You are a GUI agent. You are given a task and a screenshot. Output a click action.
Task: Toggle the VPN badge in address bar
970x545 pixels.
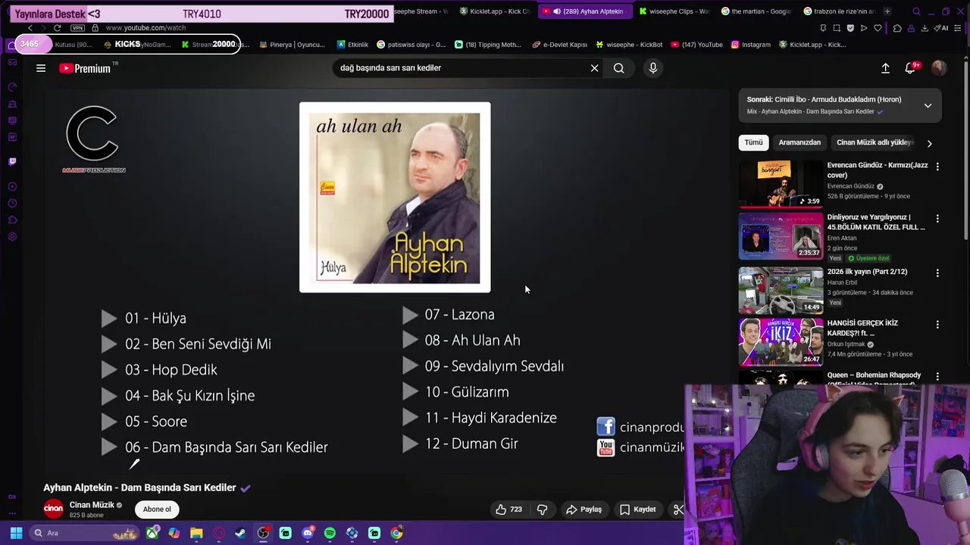tap(77, 28)
